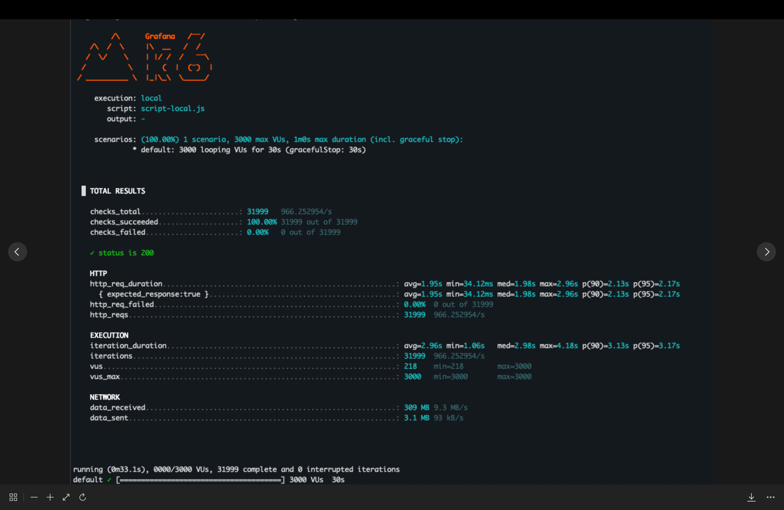Open the thumbnail grid view
This screenshot has width=784, height=510.
(13, 497)
